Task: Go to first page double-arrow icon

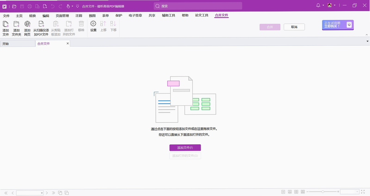Action: pos(6,193)
